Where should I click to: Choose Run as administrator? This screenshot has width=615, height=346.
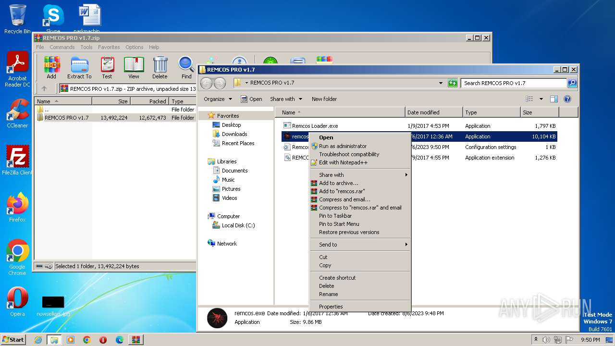[359, 146]
